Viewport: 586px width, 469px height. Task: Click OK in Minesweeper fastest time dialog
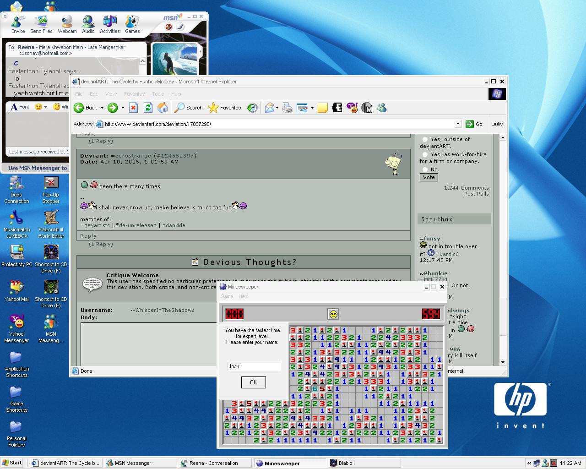point(253,382)
